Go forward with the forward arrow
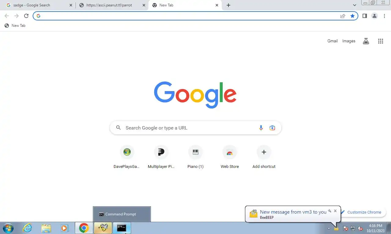Screen dimensions: 391x234 tap(16, 16)
